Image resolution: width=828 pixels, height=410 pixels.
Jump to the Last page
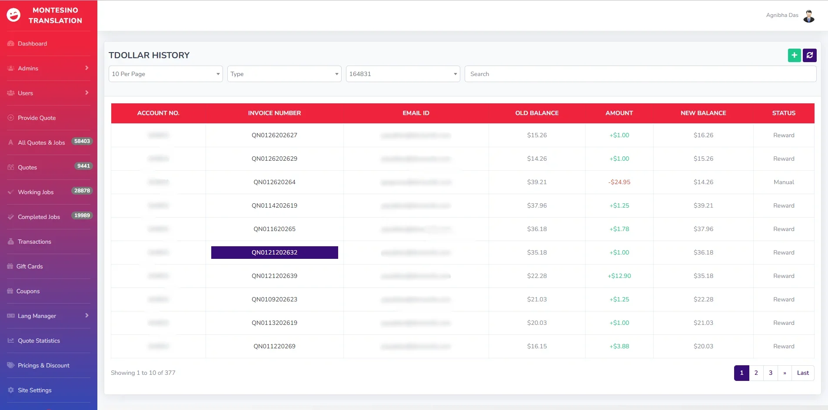[802, 373]
